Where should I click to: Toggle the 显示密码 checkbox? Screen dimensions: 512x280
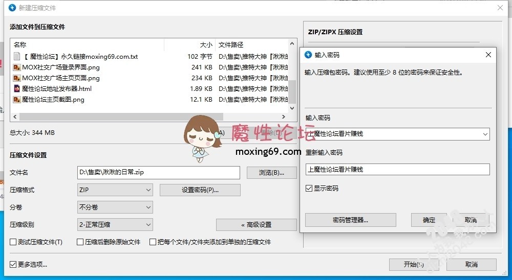(x=309, y=188)
